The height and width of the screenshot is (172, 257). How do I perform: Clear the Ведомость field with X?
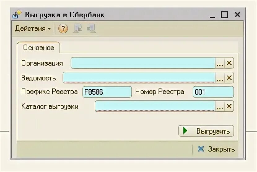[229, 77]
